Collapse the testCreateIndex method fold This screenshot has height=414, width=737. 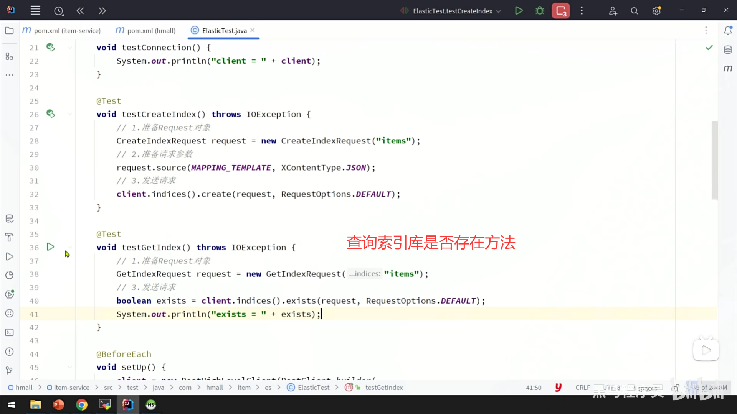point(70,114)
